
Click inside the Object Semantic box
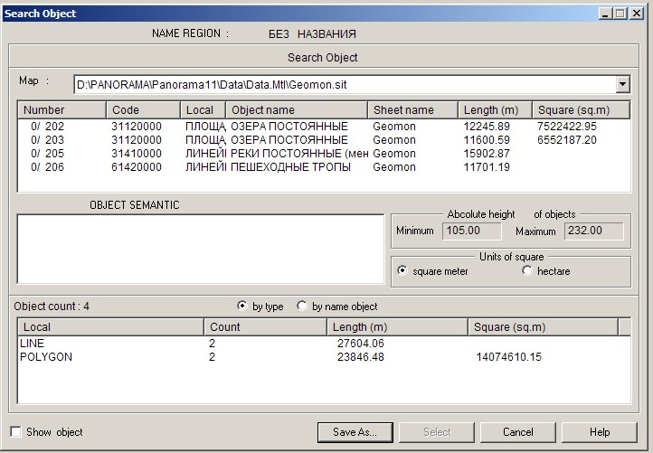pyautogui.click(x=201, y=249)
